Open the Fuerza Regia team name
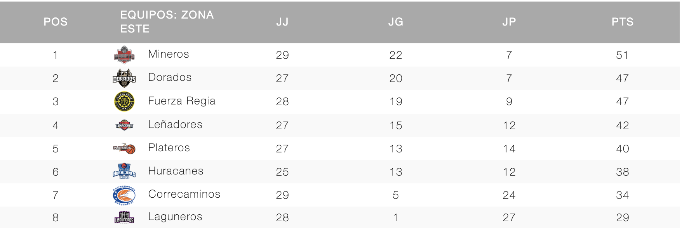The image size is (682, 229). pyautogui.click(x=182, y=101)
